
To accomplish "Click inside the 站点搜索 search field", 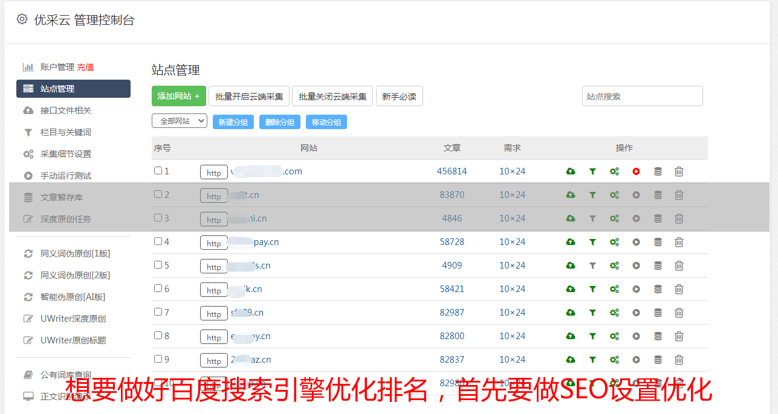I will tap(643, 96).
